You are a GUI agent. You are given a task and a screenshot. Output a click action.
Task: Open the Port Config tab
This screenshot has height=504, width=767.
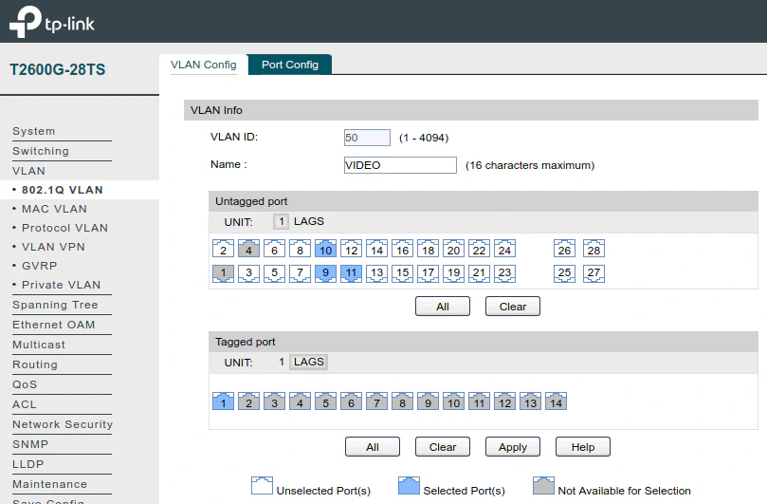(290, 65)
